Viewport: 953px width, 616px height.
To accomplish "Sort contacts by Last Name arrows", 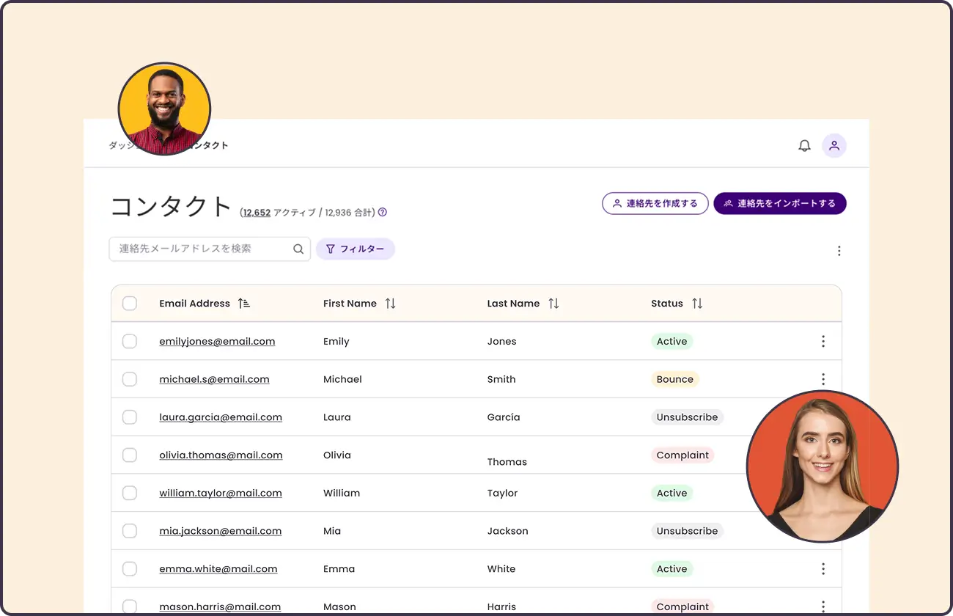I will pyautogui.click(x=553, y=304).
